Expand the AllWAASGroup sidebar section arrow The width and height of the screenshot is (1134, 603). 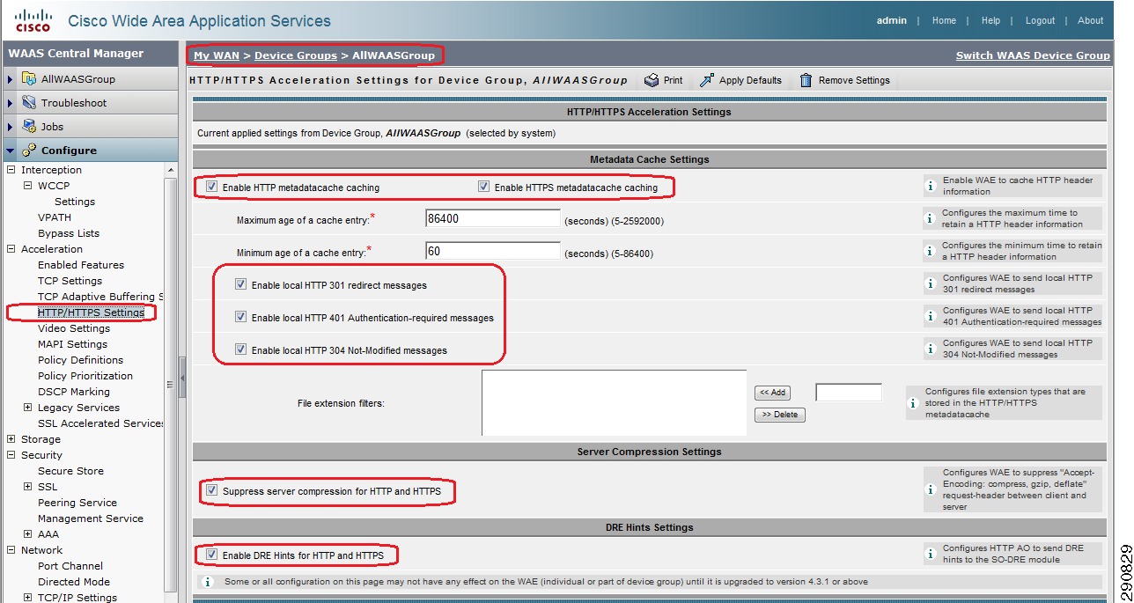(10, 79)
